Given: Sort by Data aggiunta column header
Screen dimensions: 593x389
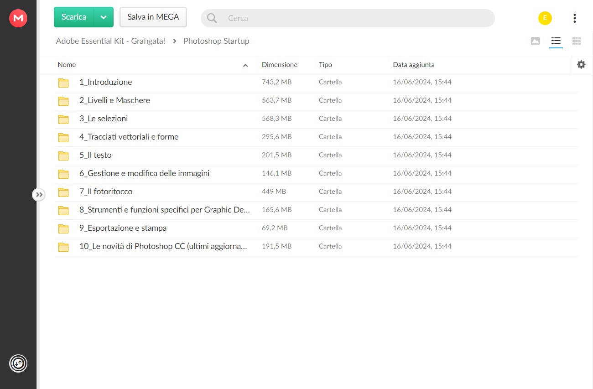Looking at the screenshot, I should pos(414,65).
